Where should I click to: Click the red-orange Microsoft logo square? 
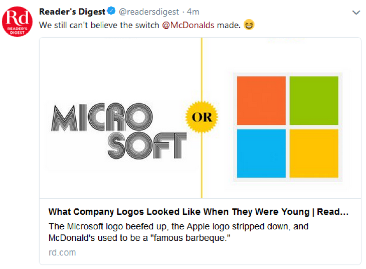(x=261, y=100)
